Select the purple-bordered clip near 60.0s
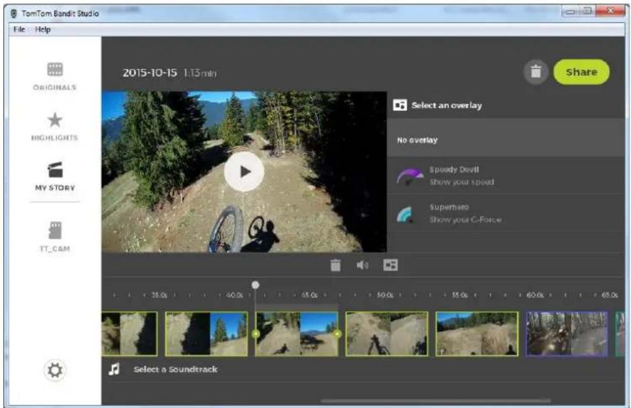Image resolution: width=631 pixels, height=408 pixels. [567, 334]
